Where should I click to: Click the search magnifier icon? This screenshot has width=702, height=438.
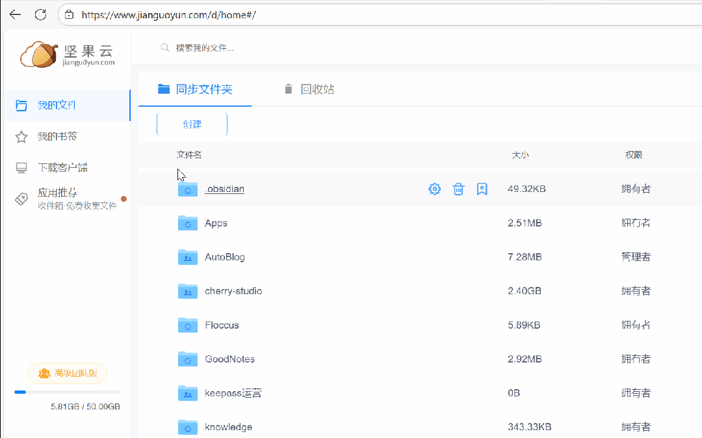pyautogui.click(x=164, y=48)
